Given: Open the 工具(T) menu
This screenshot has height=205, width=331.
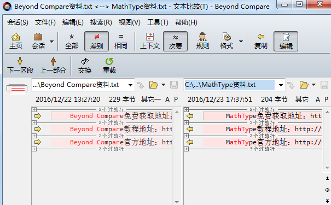Looking at the screenshot, I should [158, 22].
